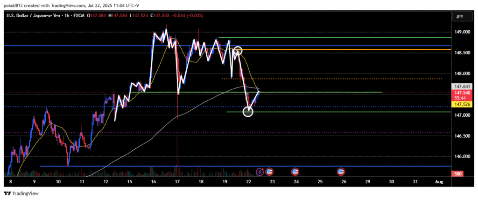
Task: Click the TradingView logo at bottom left
Action: pyautogui.click(x=21, y=193)
